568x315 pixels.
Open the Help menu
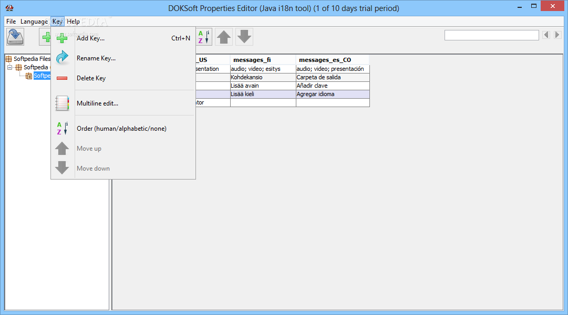click(73, 22)
